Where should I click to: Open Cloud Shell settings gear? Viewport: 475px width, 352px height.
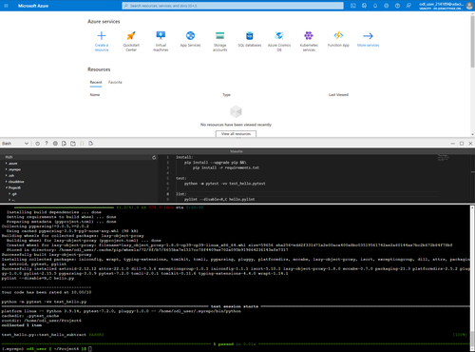(55, 144)
